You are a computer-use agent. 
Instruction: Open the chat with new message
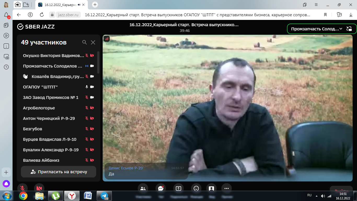160,188
